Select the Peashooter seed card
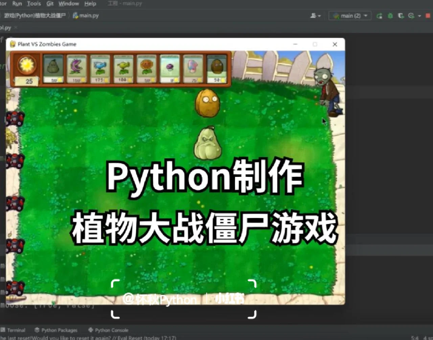Screen dimensions: 433x340 [123, 69]
